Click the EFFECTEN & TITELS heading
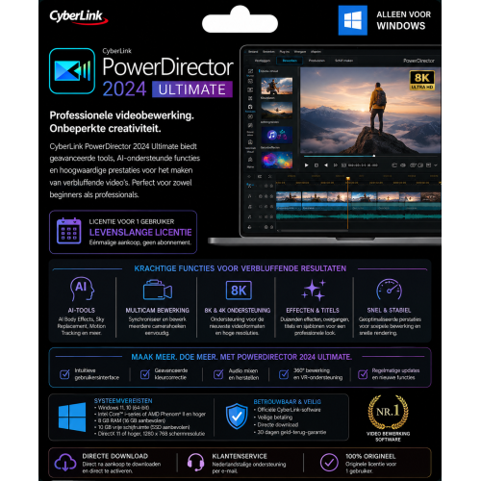Image resolution: width=481 pixels, height=481 pixels. [x=313, y=310]
